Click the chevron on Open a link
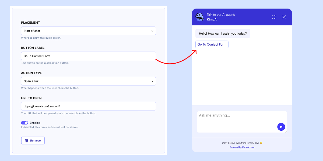The image size is (323, 161). pos(152,81)
